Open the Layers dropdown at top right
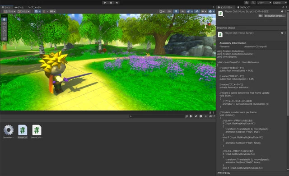 (264, 3)
